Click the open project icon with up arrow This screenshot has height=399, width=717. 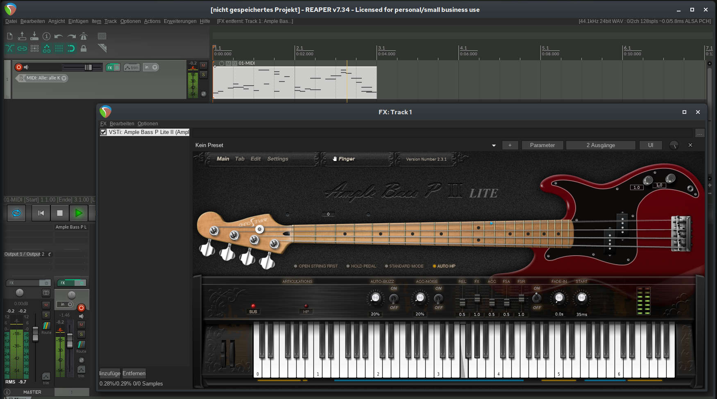22,36
